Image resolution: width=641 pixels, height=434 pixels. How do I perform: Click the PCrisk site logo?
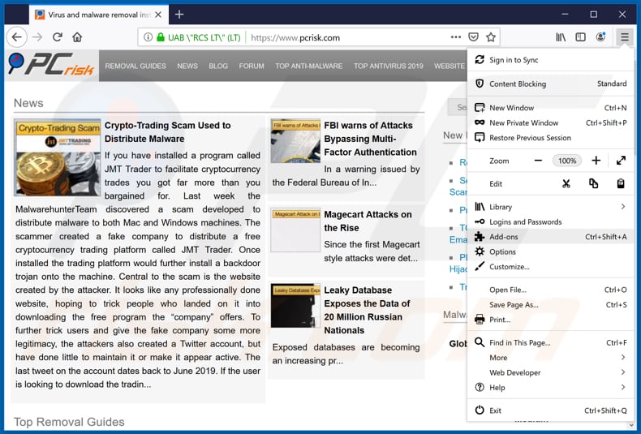(51, 65)
